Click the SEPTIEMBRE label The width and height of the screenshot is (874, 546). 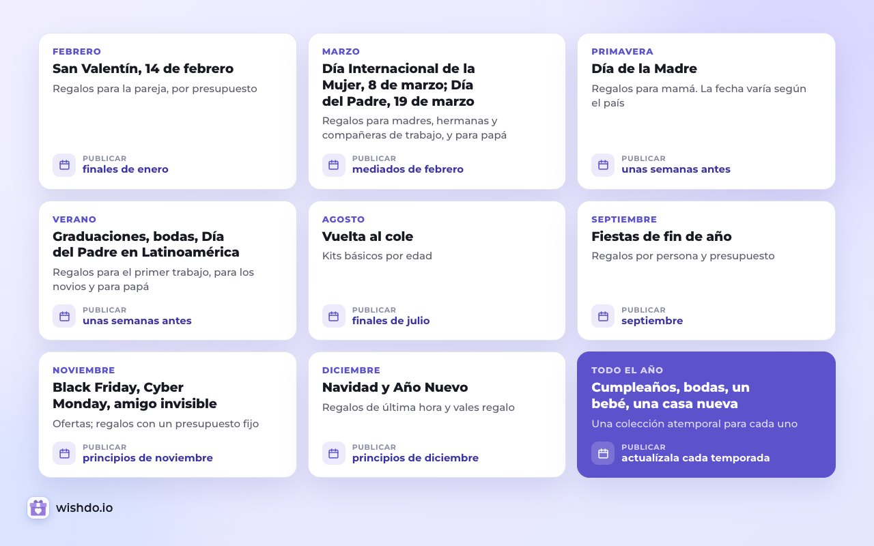(624, 220)
